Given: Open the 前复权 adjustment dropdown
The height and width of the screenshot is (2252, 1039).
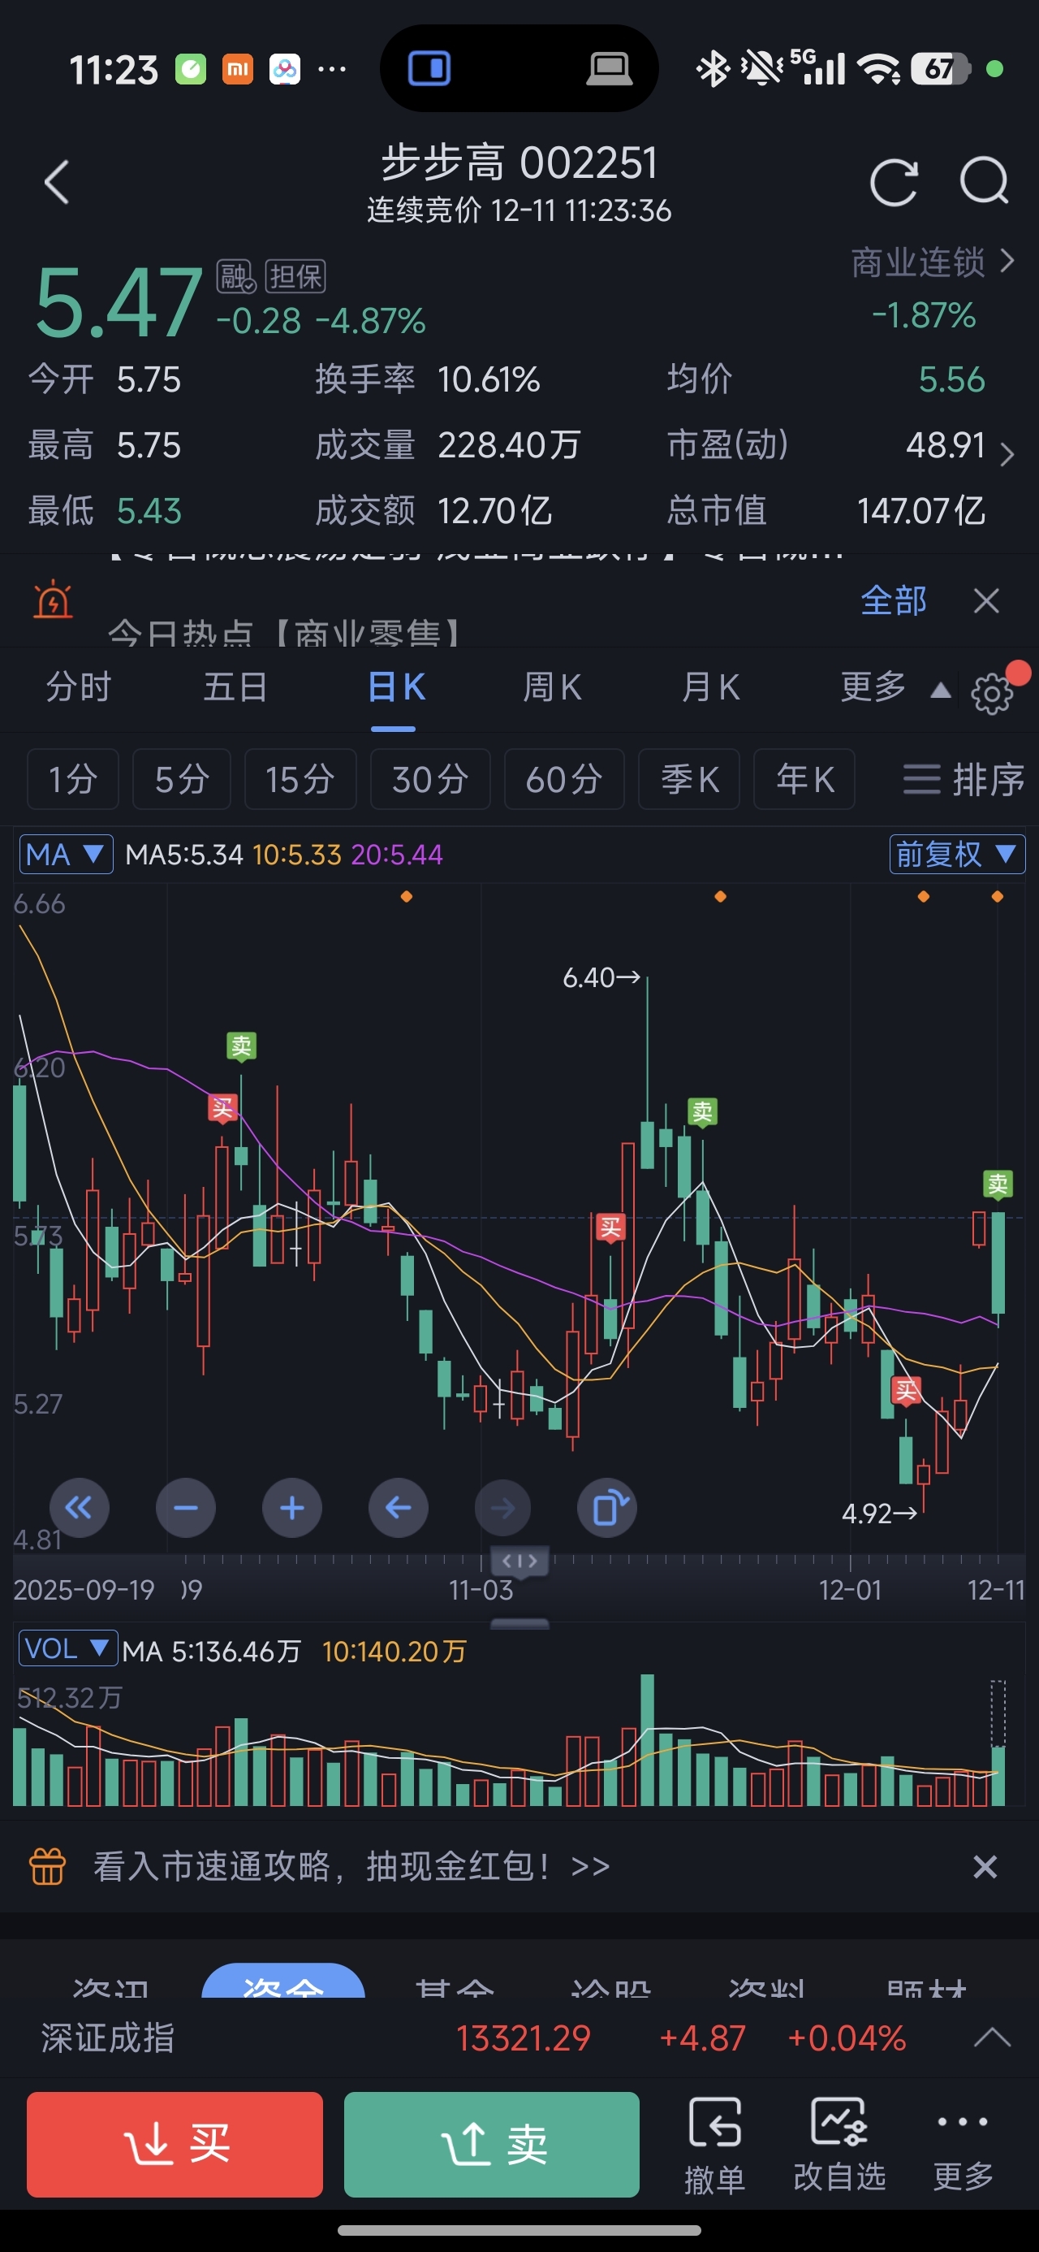Looking at the screenshot, I should 957,854.
